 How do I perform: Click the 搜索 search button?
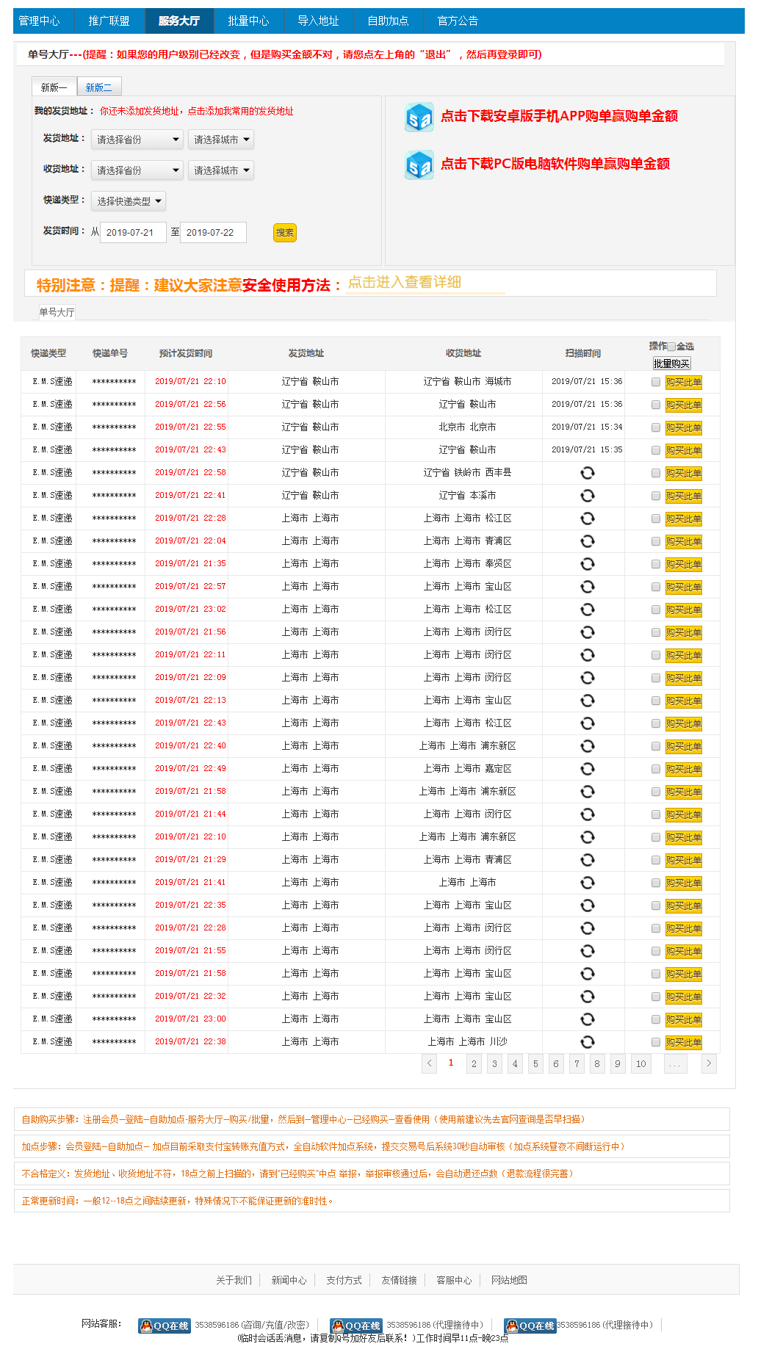[x=285, y=233]
